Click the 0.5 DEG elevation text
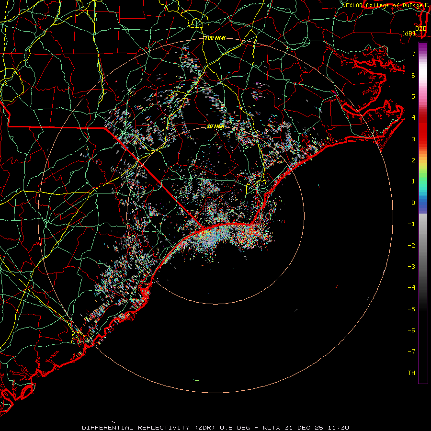Viewport: 431px width, 431px height. tap(235, 428)
